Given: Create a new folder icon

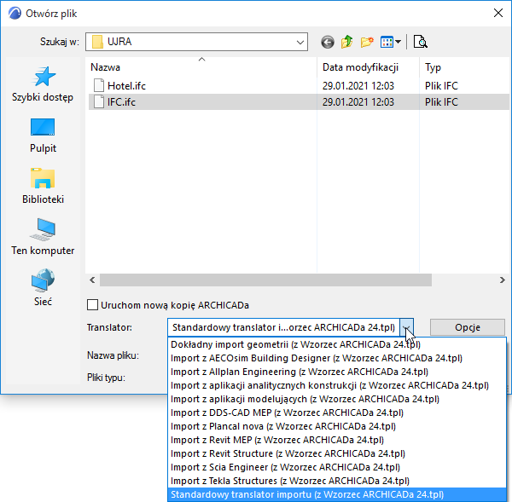Looking at the screenshot, I should tap(367, 42).
